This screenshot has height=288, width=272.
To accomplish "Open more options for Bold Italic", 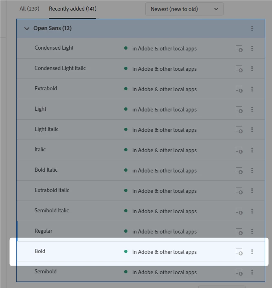I will coord(252,170).
